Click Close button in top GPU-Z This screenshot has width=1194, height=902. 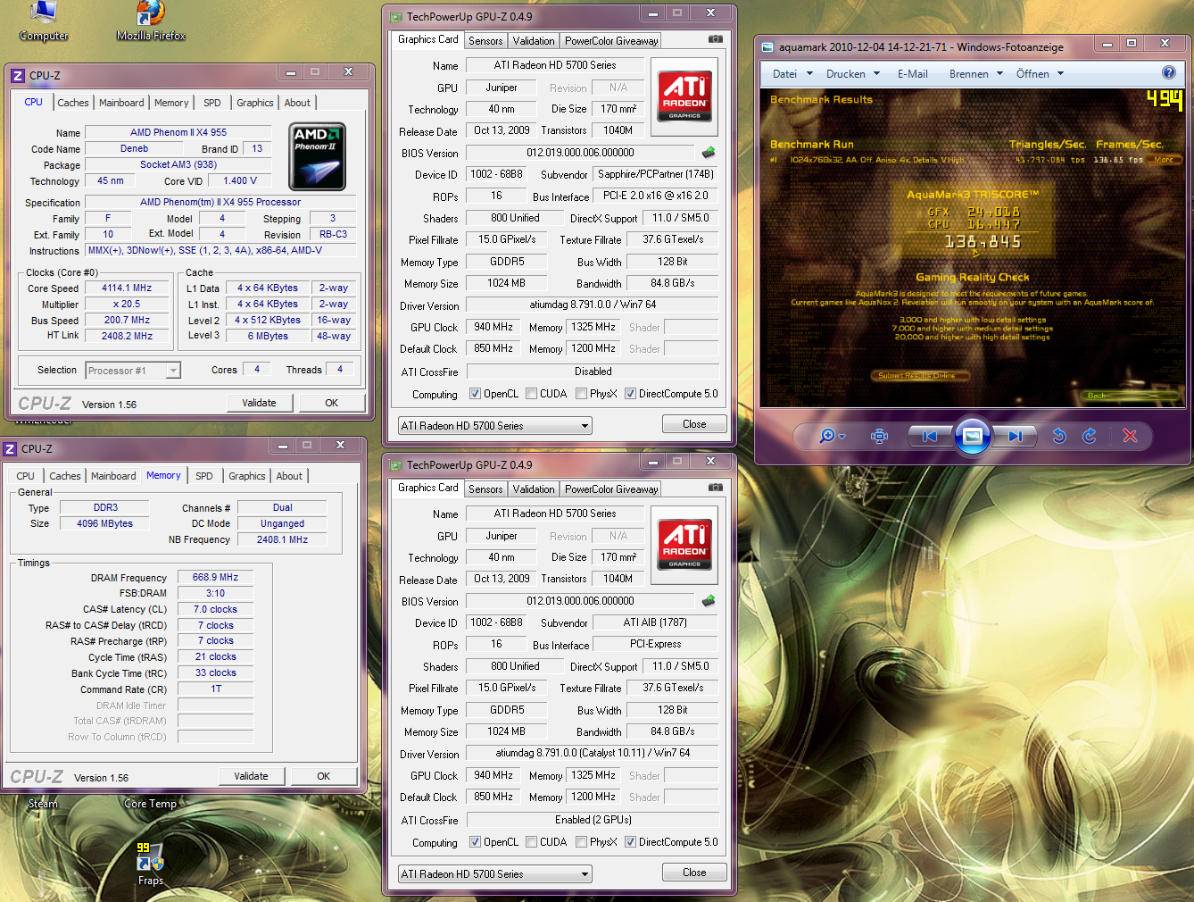[694, 424]
